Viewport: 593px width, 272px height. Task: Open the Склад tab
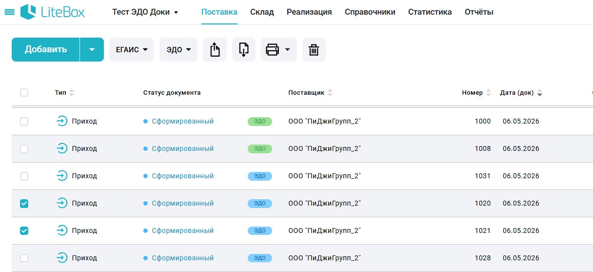(x=262, y=12)
